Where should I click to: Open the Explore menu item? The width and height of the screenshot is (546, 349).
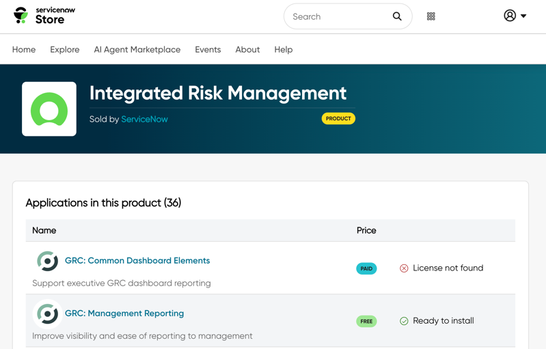65,49
